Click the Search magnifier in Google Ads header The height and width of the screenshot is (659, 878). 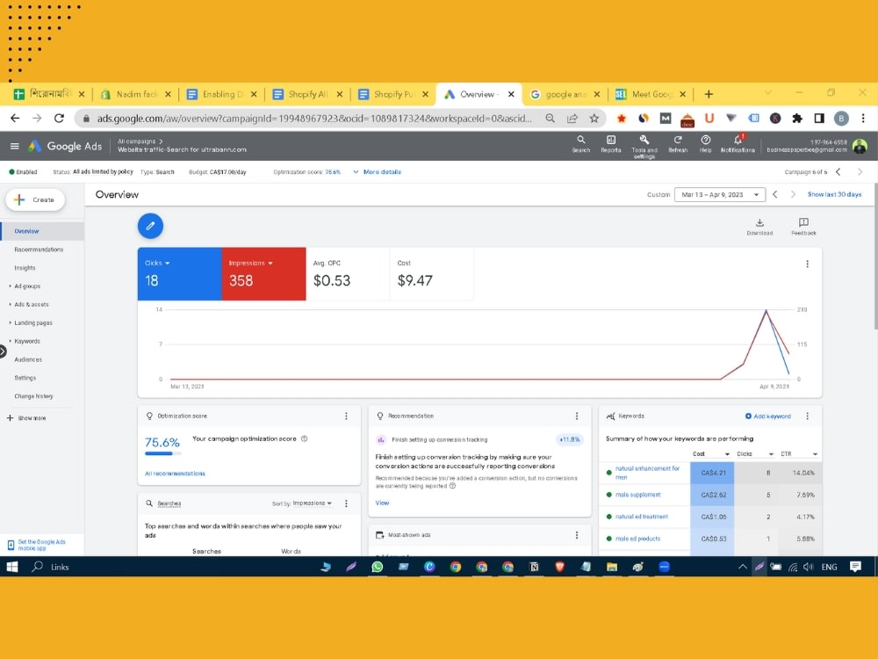point(580,143)
